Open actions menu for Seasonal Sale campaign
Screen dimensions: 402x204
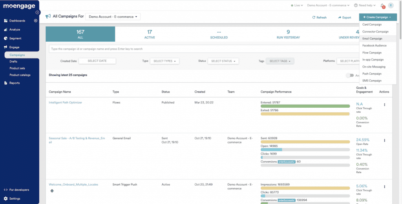click(x=384, y=141)
